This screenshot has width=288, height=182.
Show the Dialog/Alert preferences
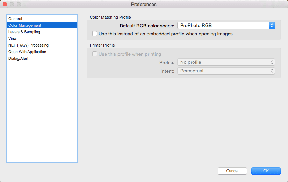point(19,58)
